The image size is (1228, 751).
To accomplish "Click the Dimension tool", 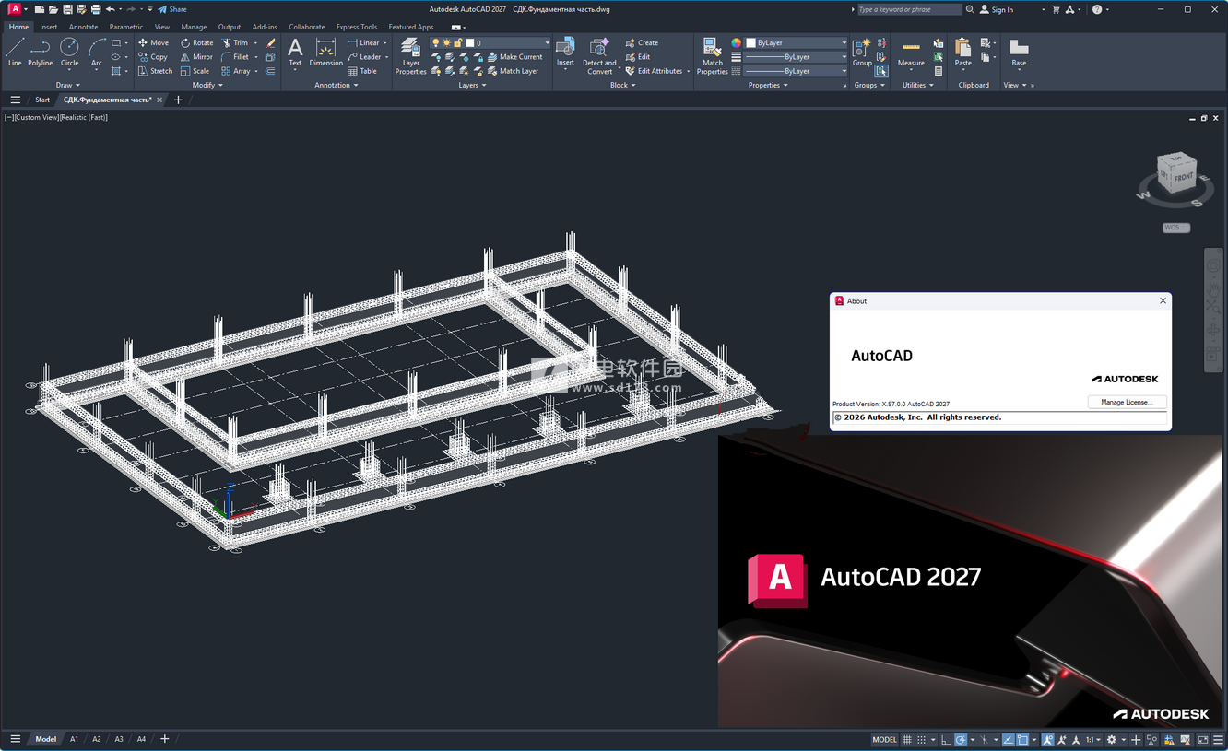I will (x=325, y=53).
